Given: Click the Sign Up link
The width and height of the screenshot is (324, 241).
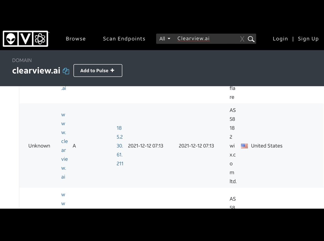Looking at the screenshot, I should (x=308, y=39).
